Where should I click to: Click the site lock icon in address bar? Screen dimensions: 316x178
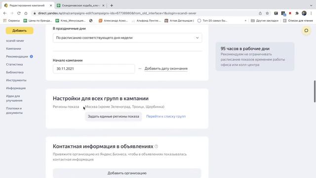(35, 13)
